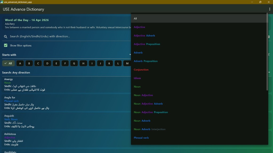Filter words starting with F
Viewport: 273px width, 153px height.
[65, 63]
